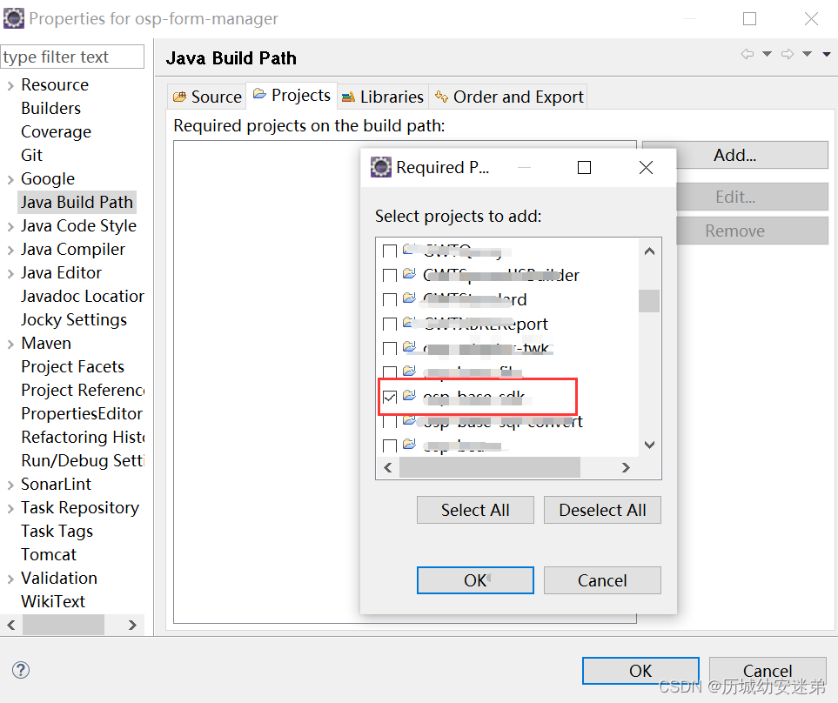Click the folder icon next to GWTXBRLReport
Image resolution: width=838 pixels, height=703 pixels.
point(410,324)
